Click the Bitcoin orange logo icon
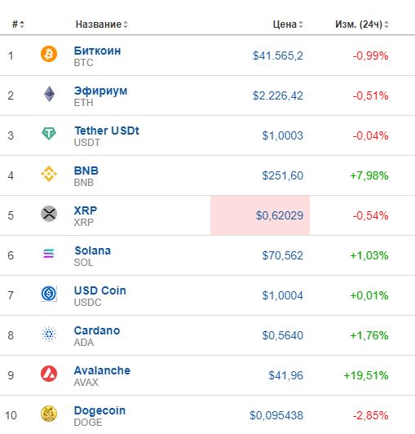415x434 pixels. point(49,54)
